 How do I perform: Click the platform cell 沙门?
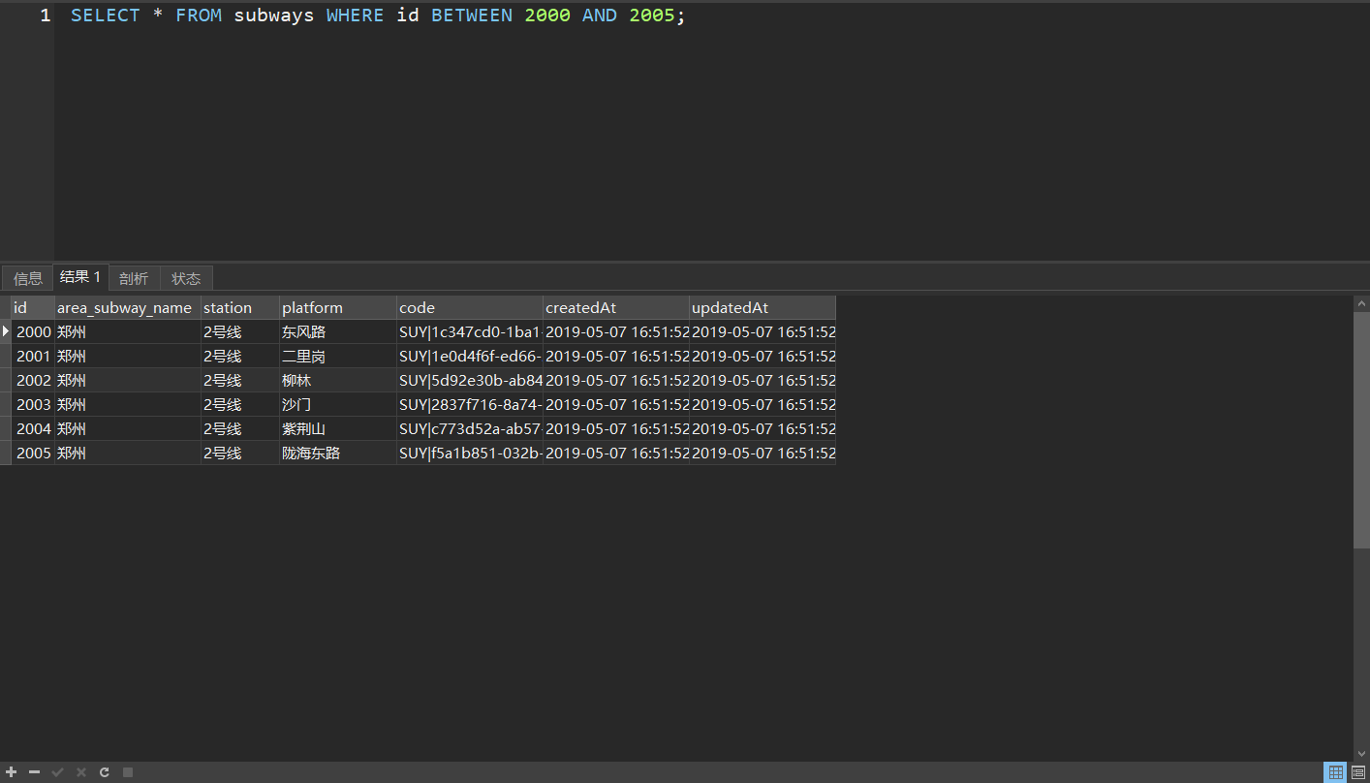pyautogui.click(x=338, y=405)
